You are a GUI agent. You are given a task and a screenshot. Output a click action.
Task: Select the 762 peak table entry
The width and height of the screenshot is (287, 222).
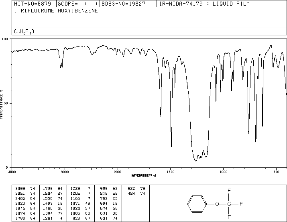[109, 198]
